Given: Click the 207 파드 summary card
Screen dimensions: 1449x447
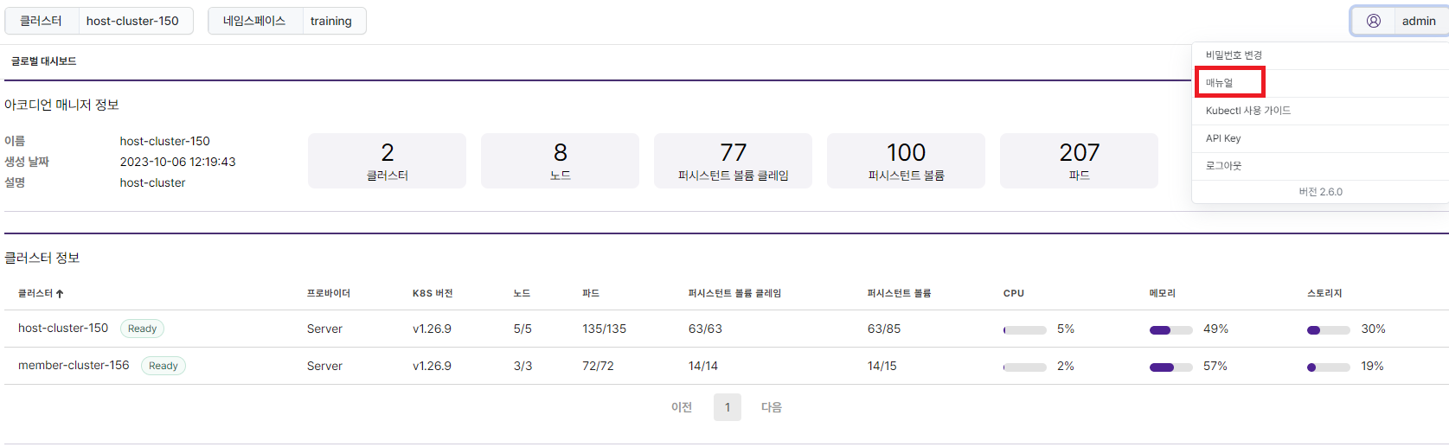Looking at the screenshot, I should (x=1079, y=161).
